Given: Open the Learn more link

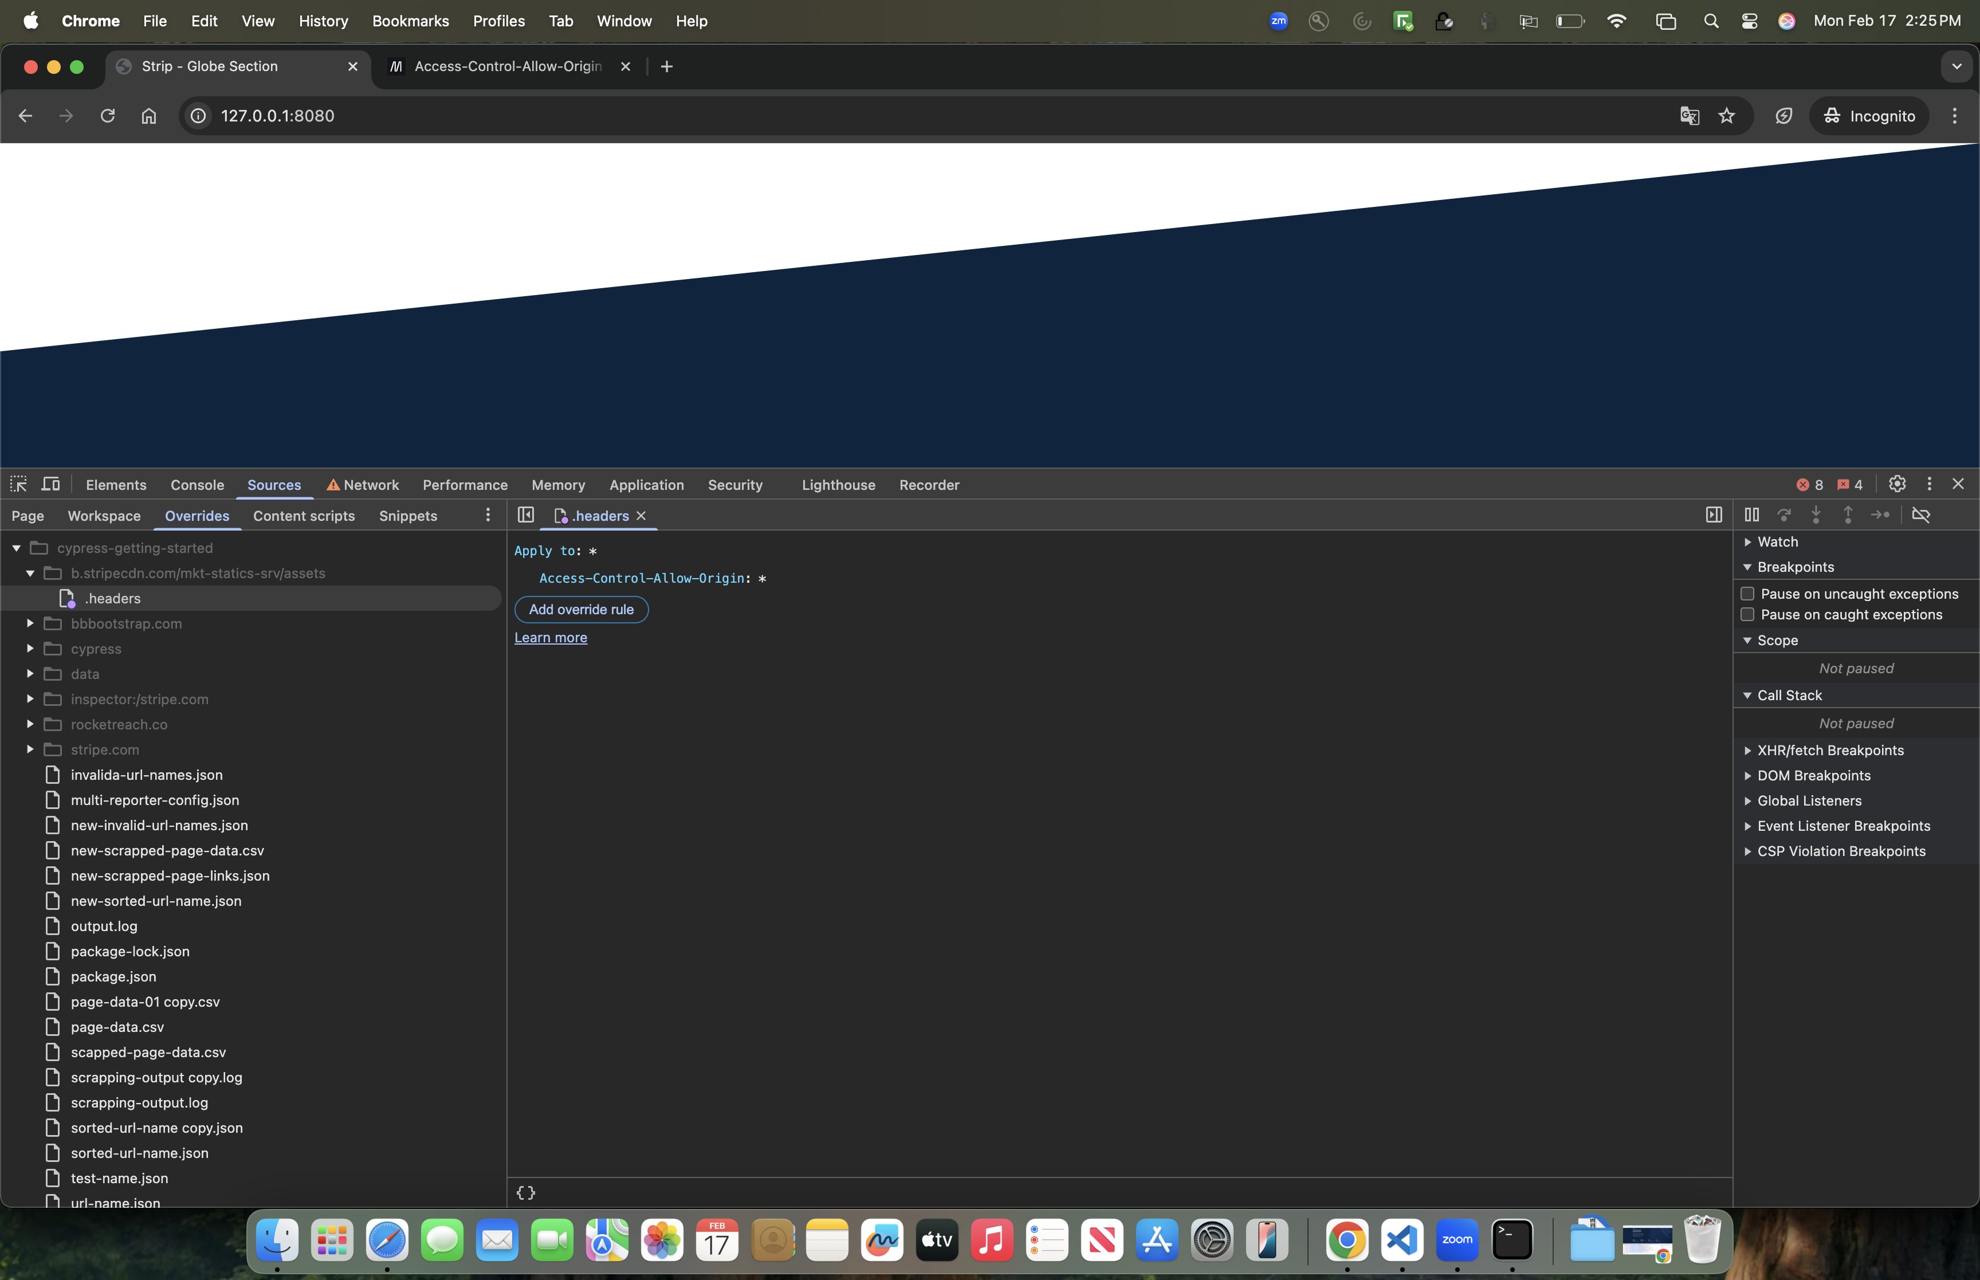Looking at the screenshot, I should [x=550, y=638].
